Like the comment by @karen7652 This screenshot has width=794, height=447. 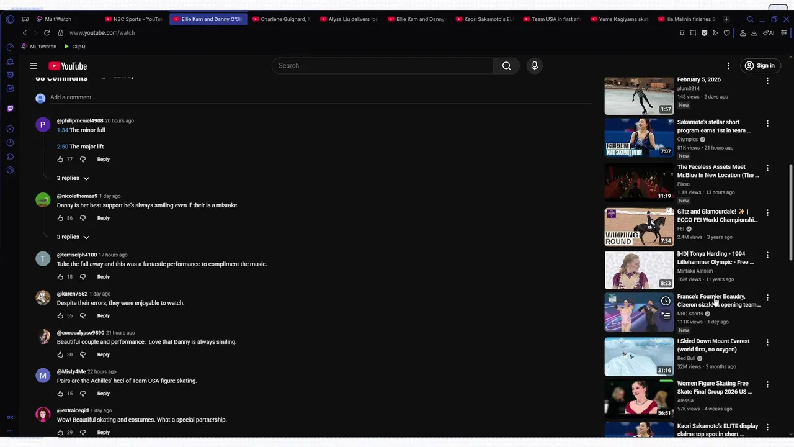[x=60, y=315]
